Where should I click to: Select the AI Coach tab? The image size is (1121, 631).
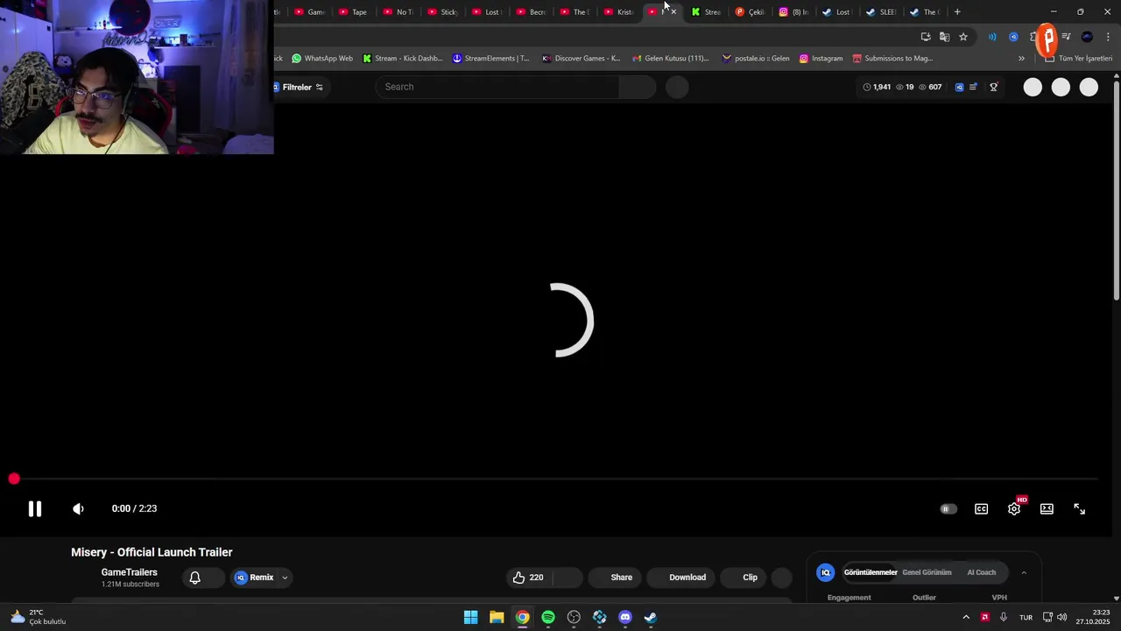(x=981, y=572)
